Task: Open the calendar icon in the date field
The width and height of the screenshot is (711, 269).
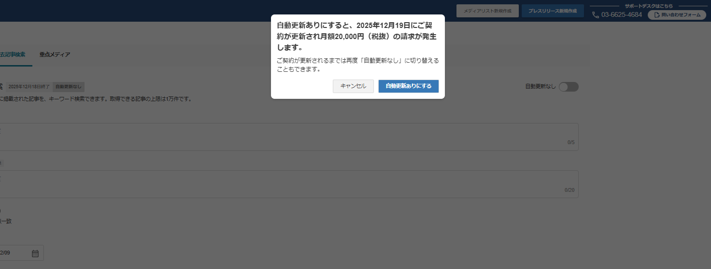Action: coord(35,253)
